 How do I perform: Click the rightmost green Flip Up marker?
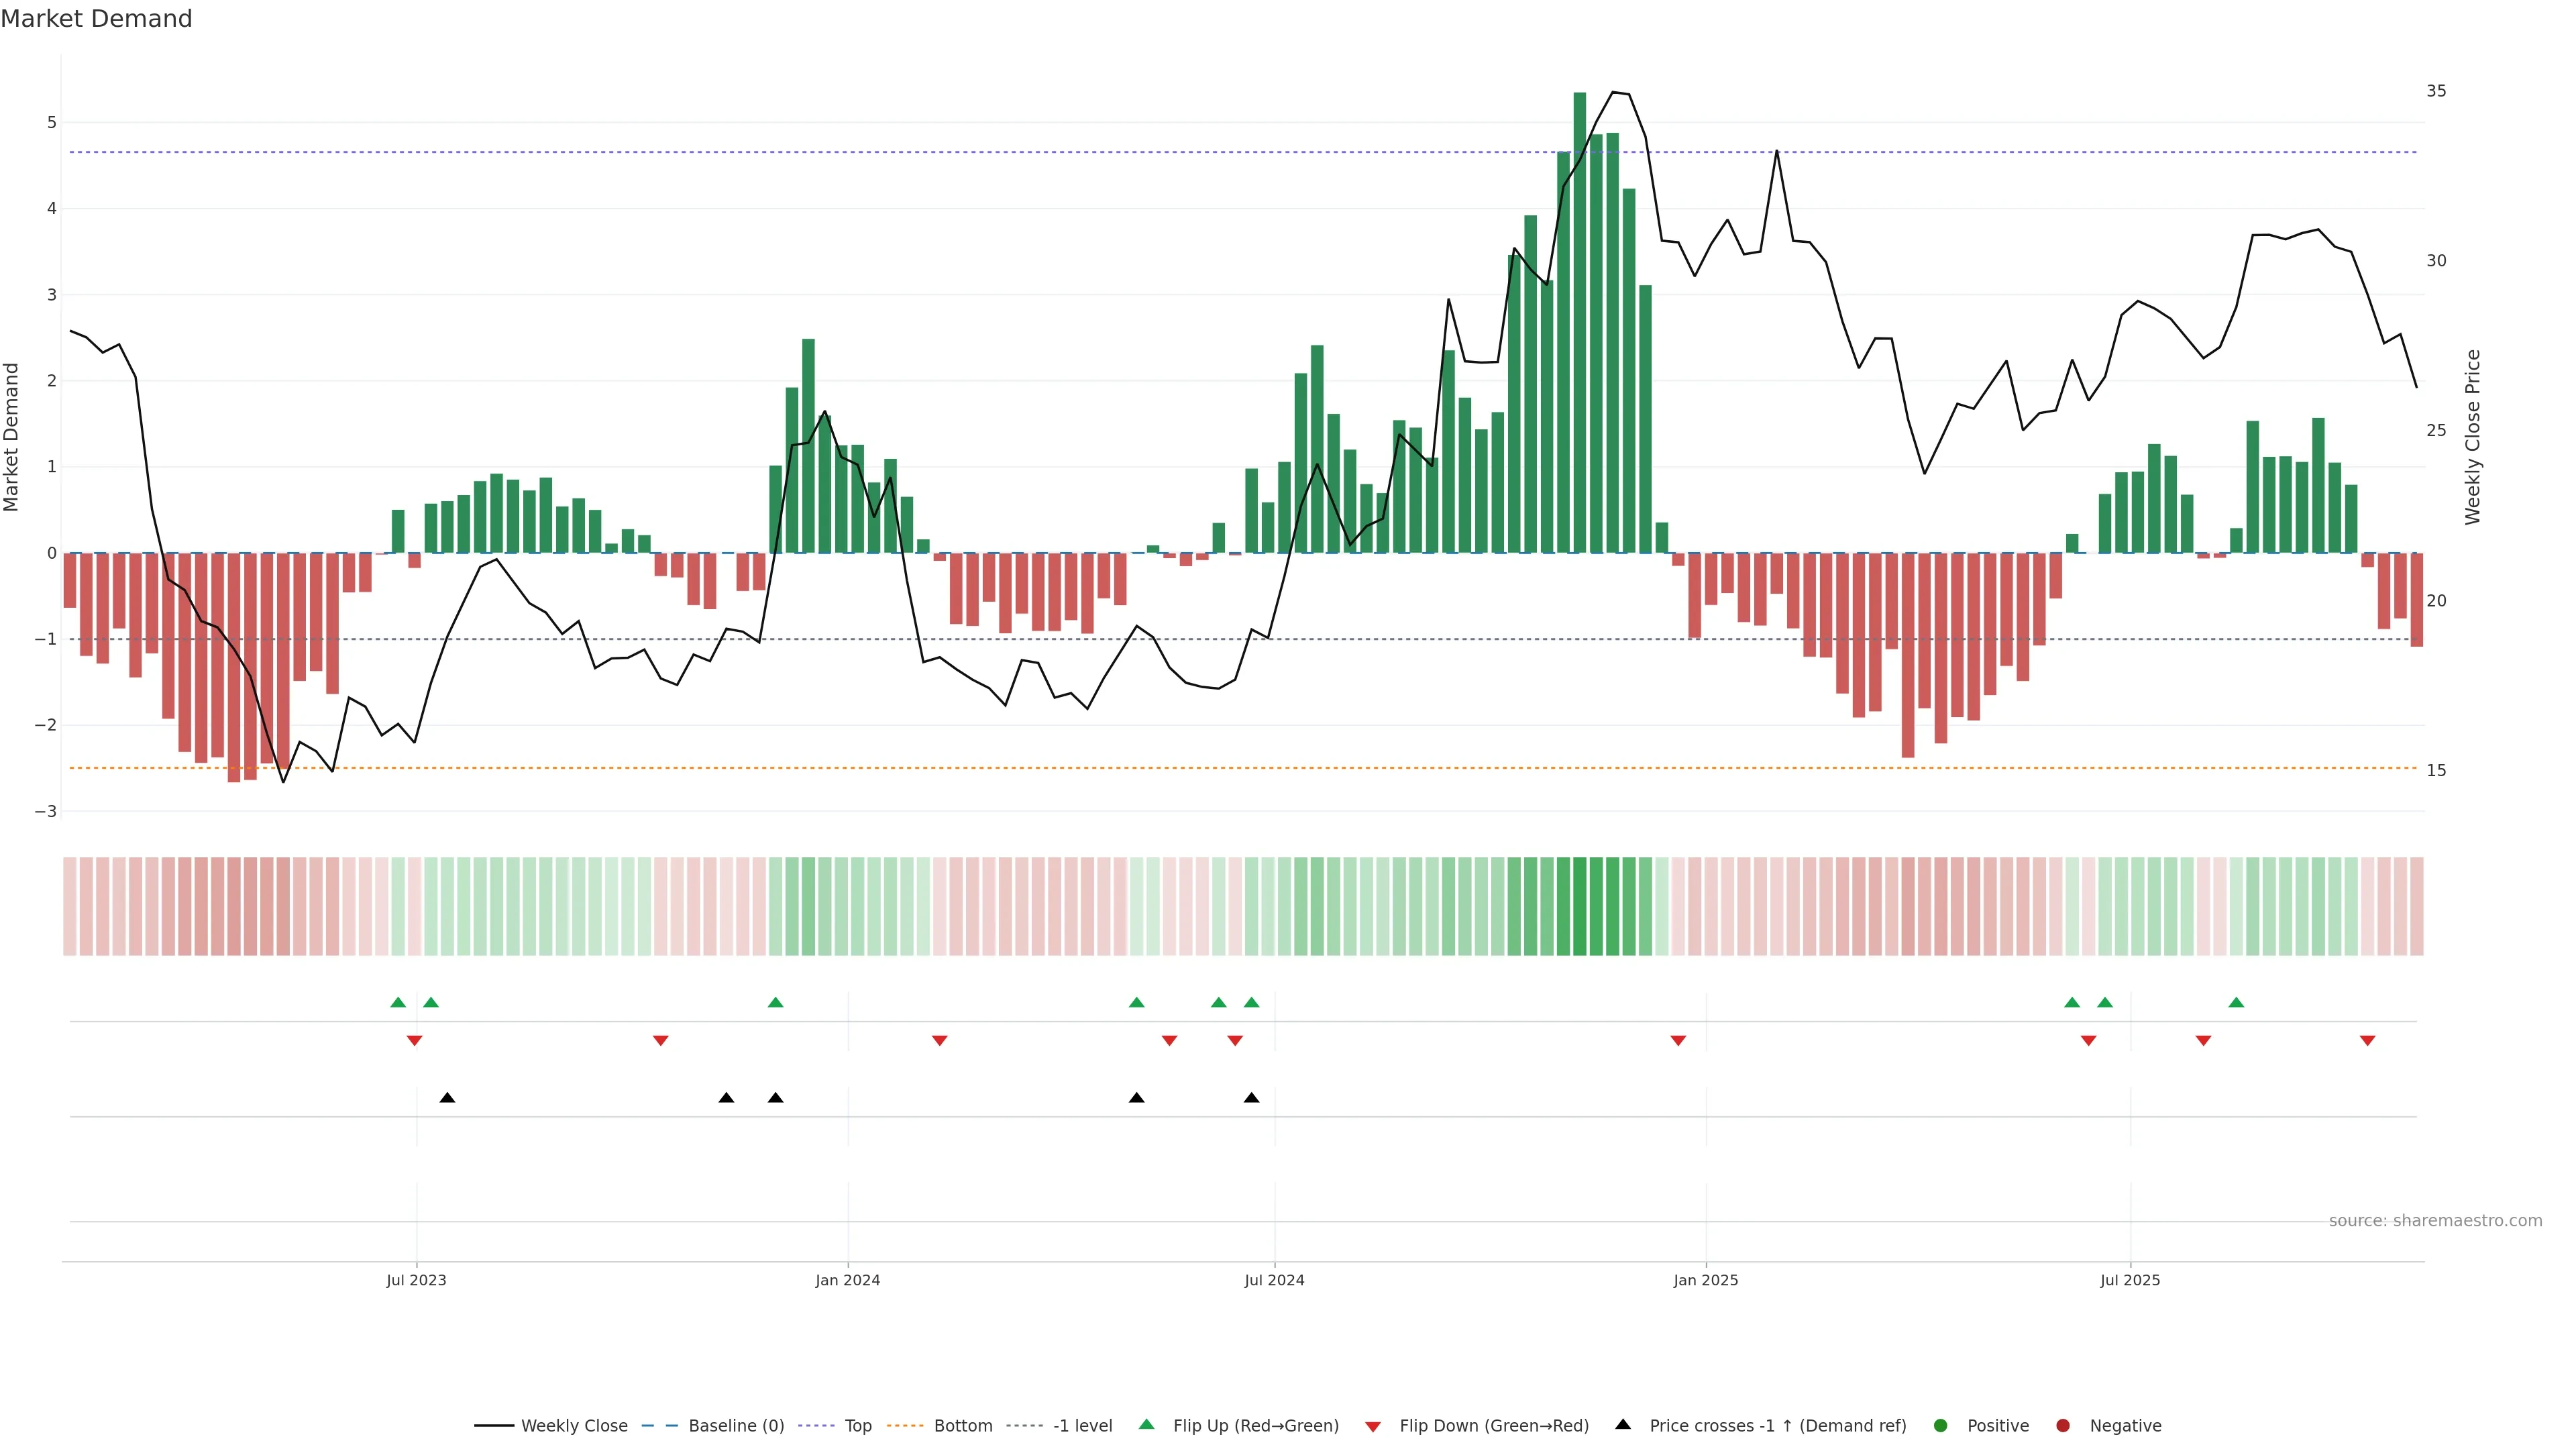2236,1002
